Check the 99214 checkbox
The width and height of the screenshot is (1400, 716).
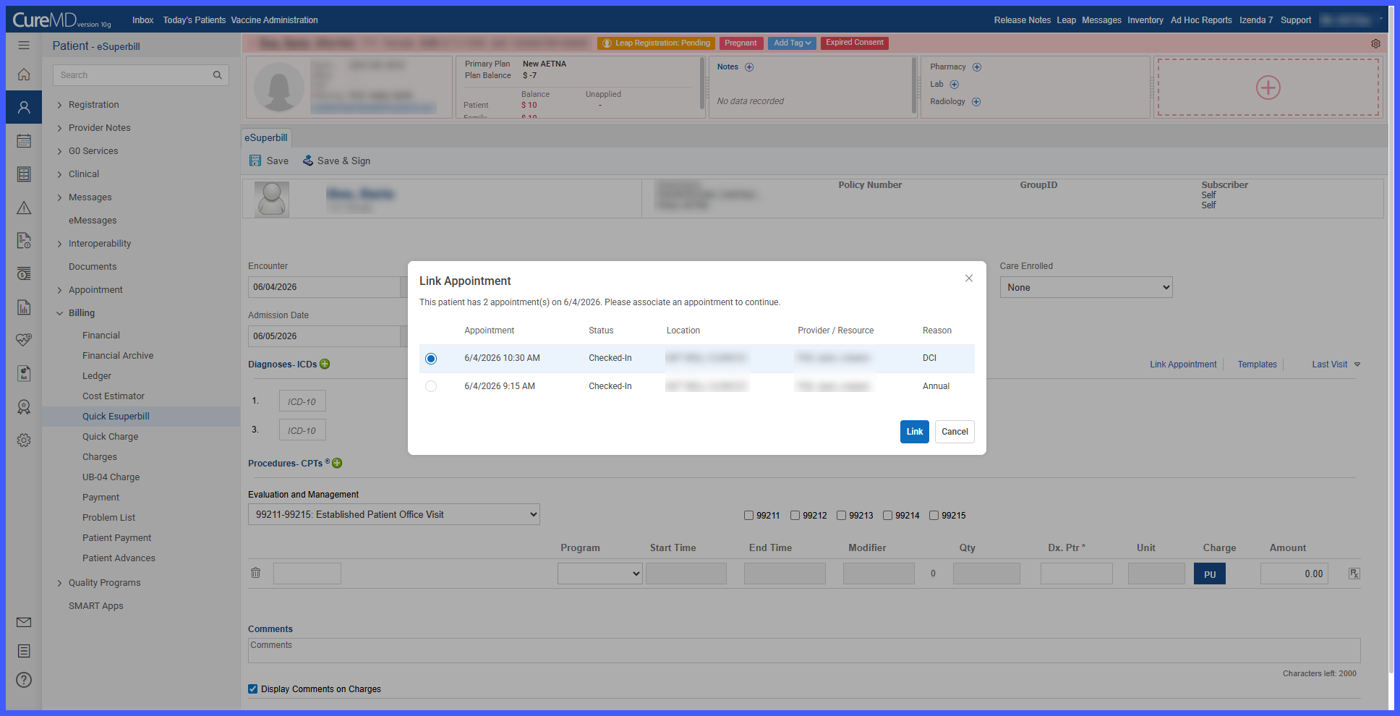[x=887, y=516]
